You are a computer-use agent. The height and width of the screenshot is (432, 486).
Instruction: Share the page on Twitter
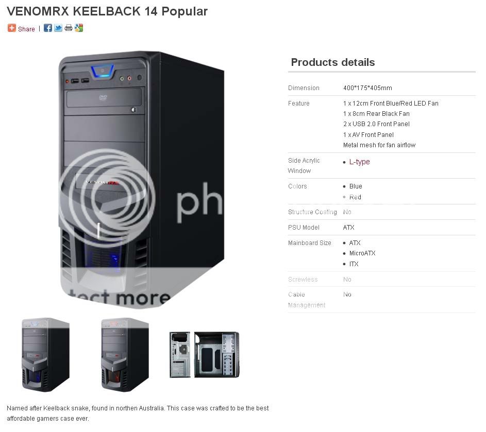pyautogui.click(x=58, y=28)
